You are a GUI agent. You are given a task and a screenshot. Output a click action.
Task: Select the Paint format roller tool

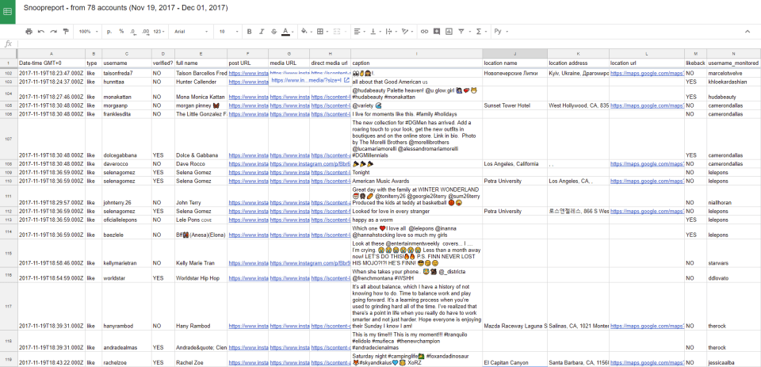(x=64, y=32)
